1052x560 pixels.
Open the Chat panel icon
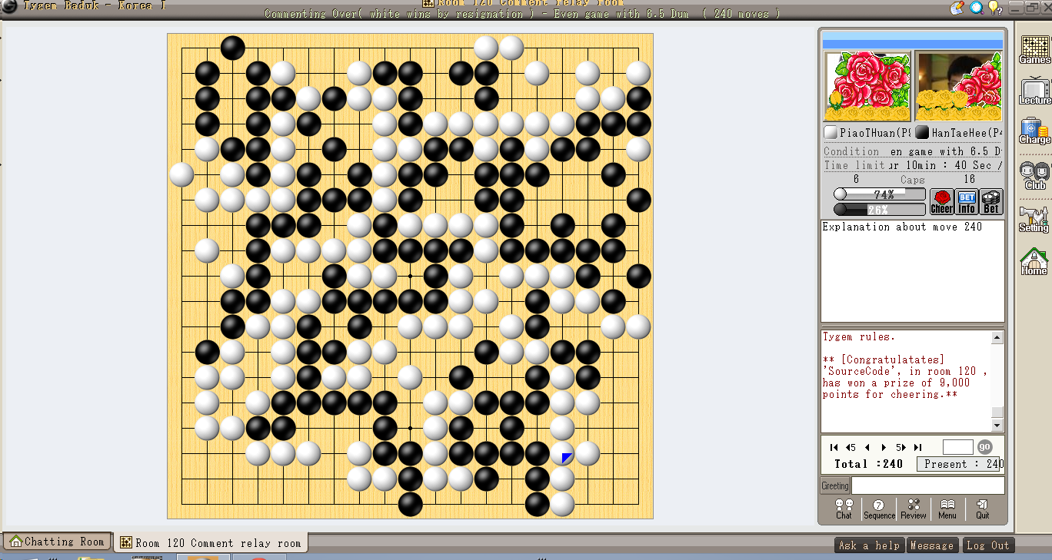tap(844, 509)
